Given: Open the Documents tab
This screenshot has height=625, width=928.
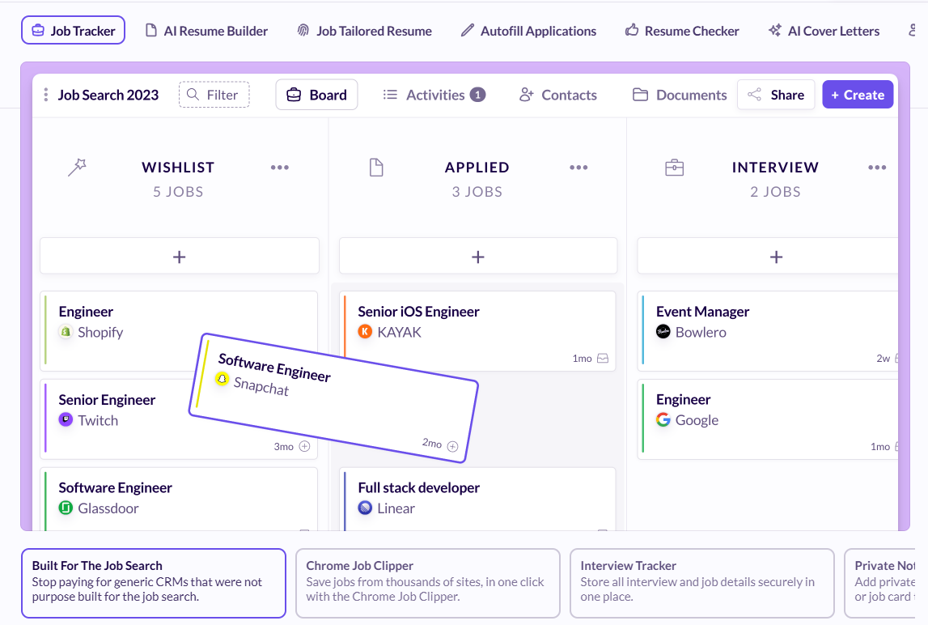Looking at the screenshot, I should pos(679,94).
